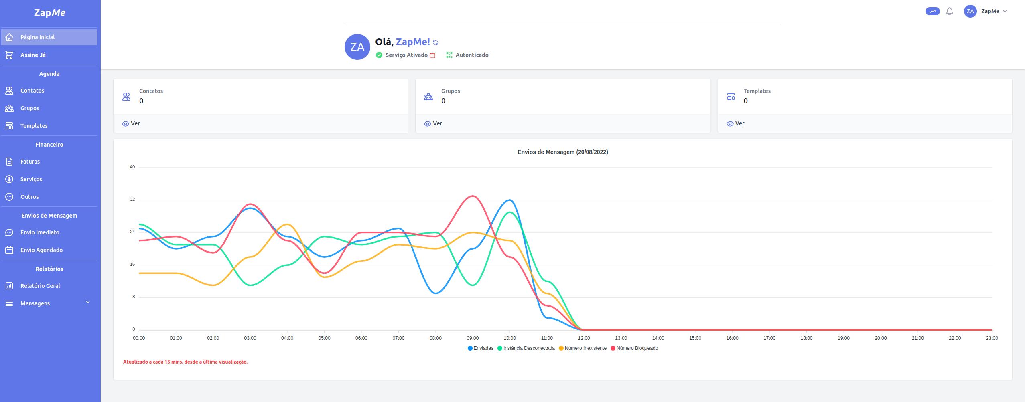Expand the Mensagens submenu chevron
The width and height of the screenshot is (1025, 402).
(88, 302)
